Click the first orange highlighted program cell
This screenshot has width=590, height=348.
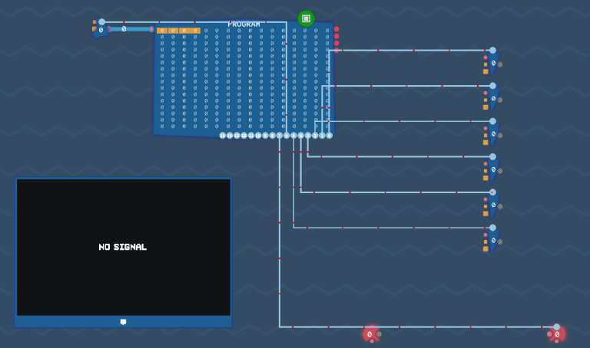[x=161, y=31]
